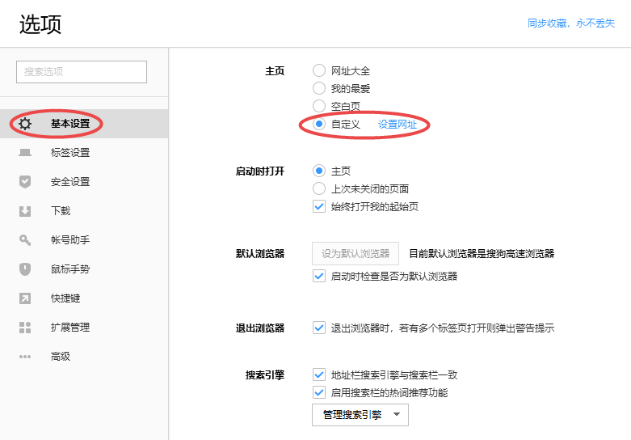Image resolution: width=631 pixels, height=440 pixels.
Task: Select the 网址大全 homepage radio button
Action: click(x=319, y=71)
